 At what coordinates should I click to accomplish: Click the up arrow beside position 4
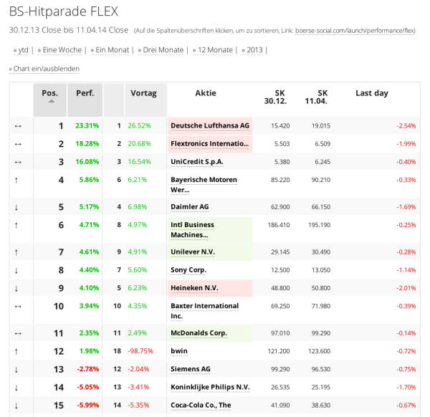pyautogui.click(x=16, y=180)
